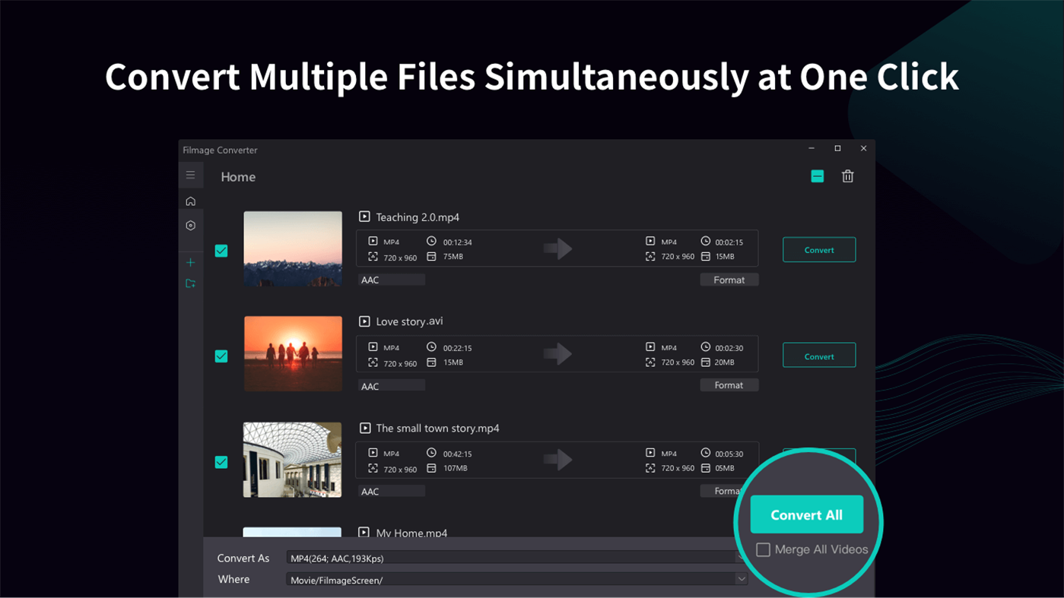Viewport: 1064px width, 598px height.
Task: Click the Filmage Converter window title
Action: tap(220, 150)
